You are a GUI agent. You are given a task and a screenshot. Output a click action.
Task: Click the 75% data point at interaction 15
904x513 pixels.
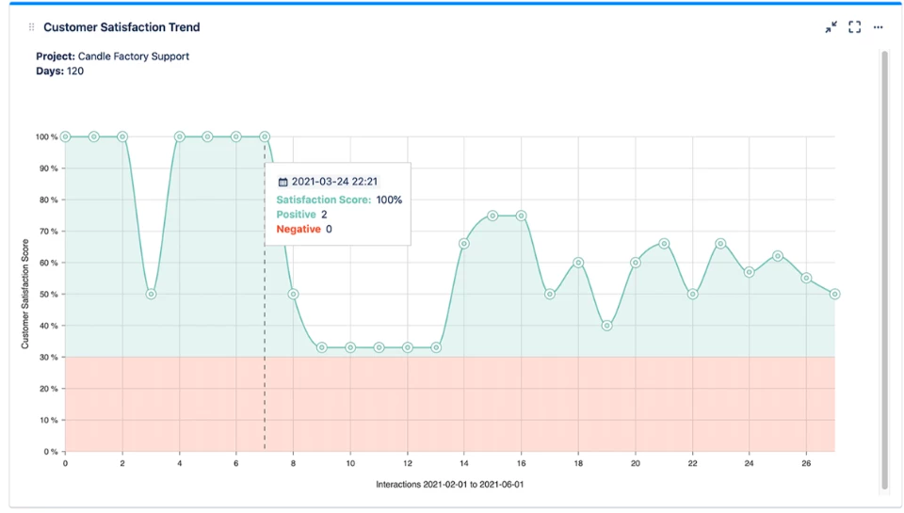[x=492, y=216]
